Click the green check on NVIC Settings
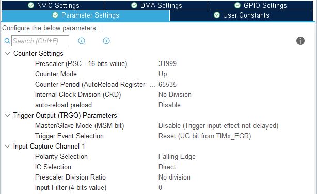This screenshot has height=194, width=317. point(31,5)
